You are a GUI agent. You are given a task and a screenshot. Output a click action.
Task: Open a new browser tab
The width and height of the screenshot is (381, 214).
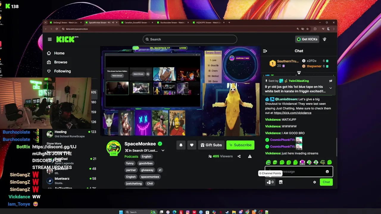pos(229,23)
